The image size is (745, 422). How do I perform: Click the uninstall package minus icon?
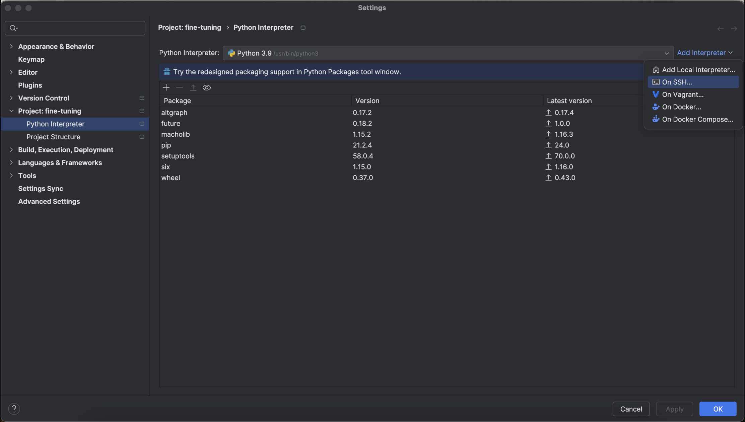point(180,88)
